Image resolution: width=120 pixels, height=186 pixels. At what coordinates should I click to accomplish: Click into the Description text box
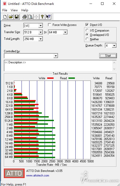pos(58,66)
